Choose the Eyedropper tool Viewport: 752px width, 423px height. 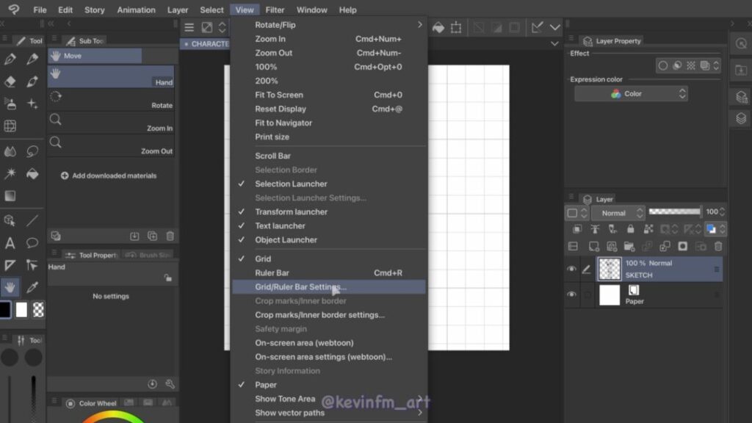32,286
